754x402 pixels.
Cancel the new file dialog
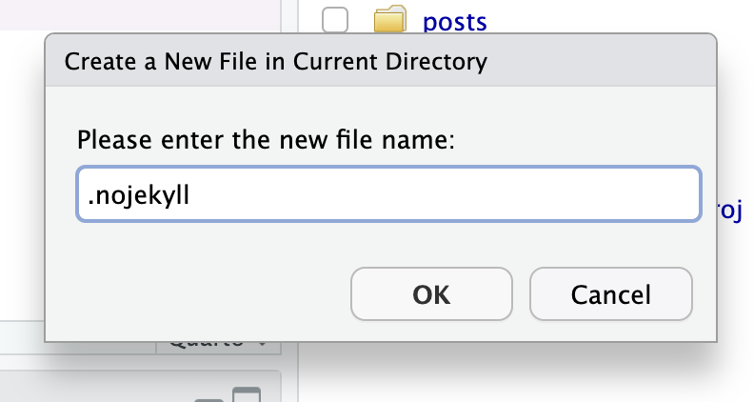click(x=610, y=294)
